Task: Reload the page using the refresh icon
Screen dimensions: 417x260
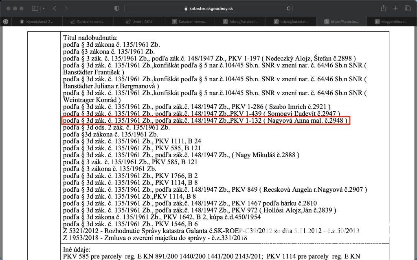Action: (x=289, y=9)
